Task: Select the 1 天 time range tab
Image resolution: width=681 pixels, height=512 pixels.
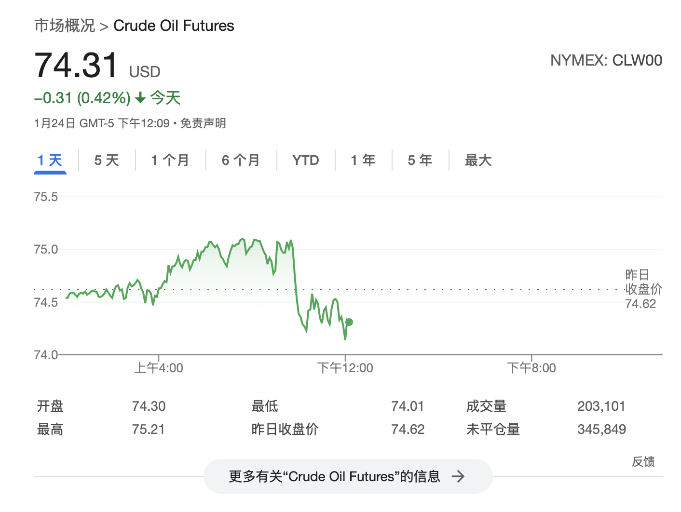Action: (50, 160)
